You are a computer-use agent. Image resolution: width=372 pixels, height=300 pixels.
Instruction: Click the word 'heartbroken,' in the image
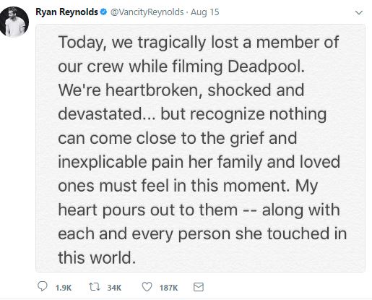pos(154,90)
